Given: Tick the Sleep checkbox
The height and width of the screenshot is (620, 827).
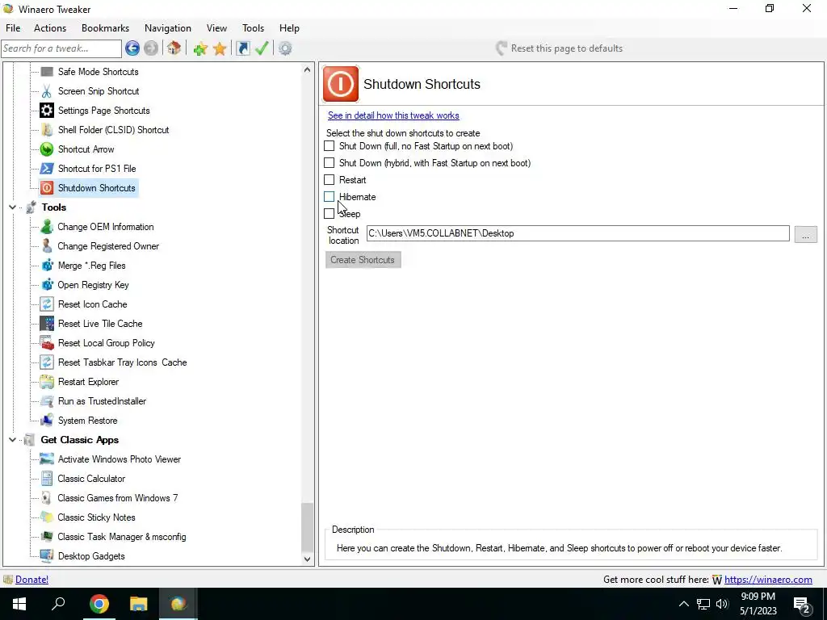Looking at the screenshot, I should (x=330, y=213).
